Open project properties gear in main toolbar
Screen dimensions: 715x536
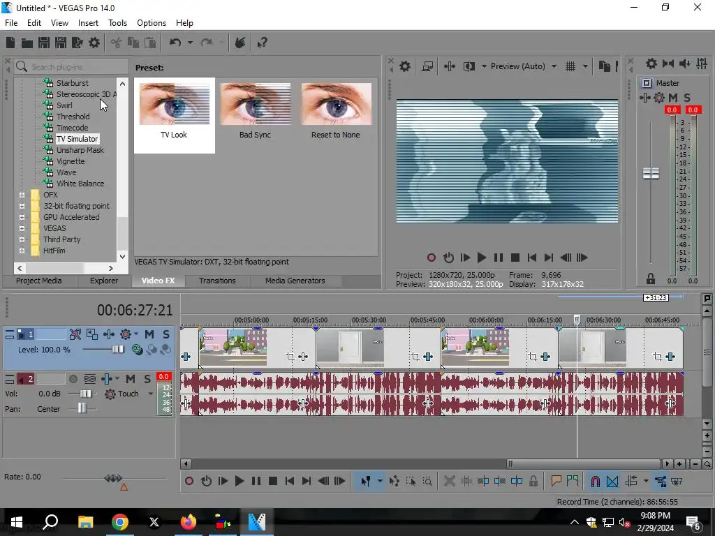(x=94, y=43)
